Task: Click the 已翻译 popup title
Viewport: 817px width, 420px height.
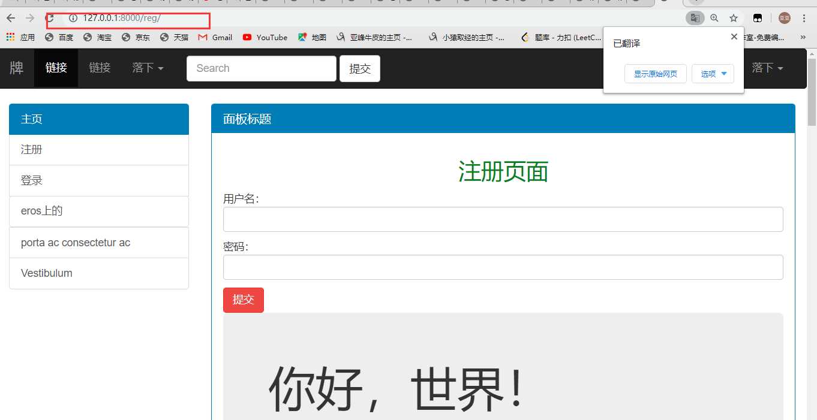Action: point(627,44)
